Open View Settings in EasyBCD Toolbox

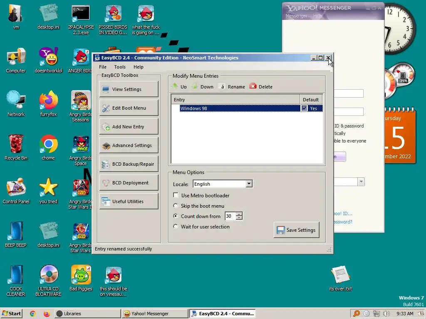pos(129,89)
